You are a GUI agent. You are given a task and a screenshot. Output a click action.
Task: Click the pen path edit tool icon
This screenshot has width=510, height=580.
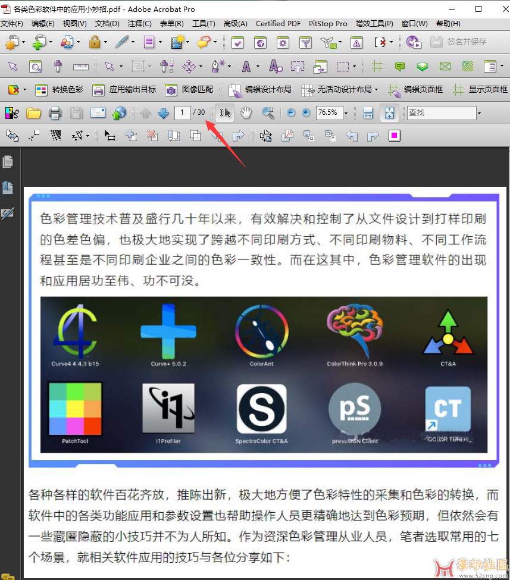[217, 66]
